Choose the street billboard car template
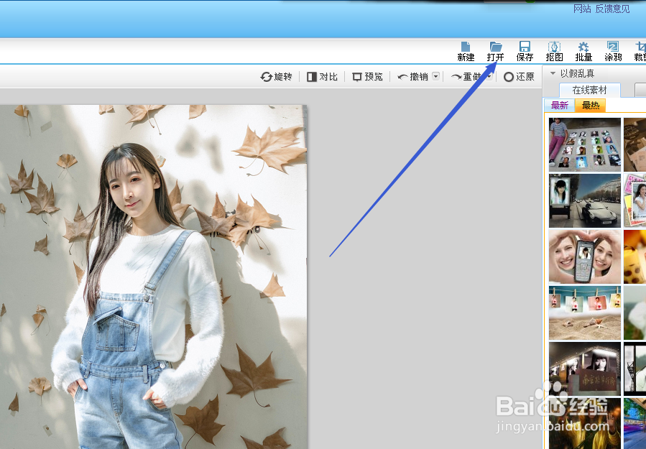Screen dimensions: 646x449 [585, 200]
